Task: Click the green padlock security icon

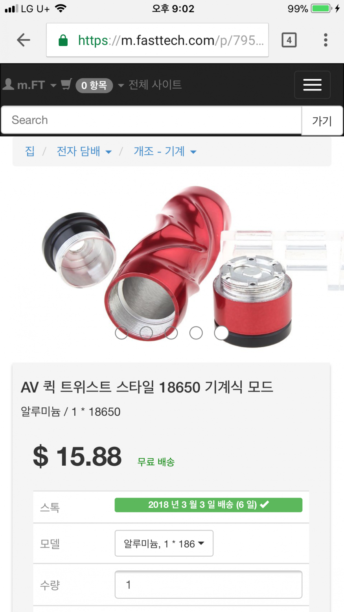Action: pos(63,41)
